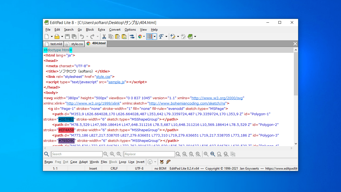Switch to the test.mld tab
This screenshot has height=192, width=341.
pyautogui.click(x=53, y=44)
